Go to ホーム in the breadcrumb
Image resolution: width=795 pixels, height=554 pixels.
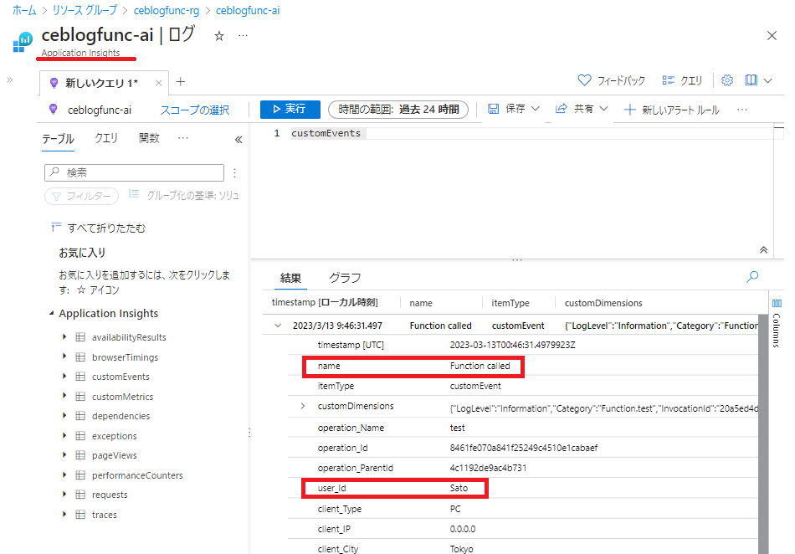click(23, 10)
